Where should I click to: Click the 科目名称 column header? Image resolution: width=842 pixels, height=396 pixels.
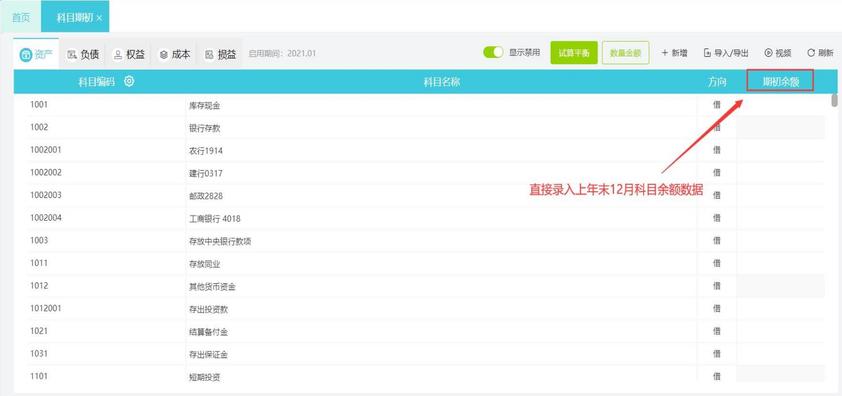[x=441, y=82]
